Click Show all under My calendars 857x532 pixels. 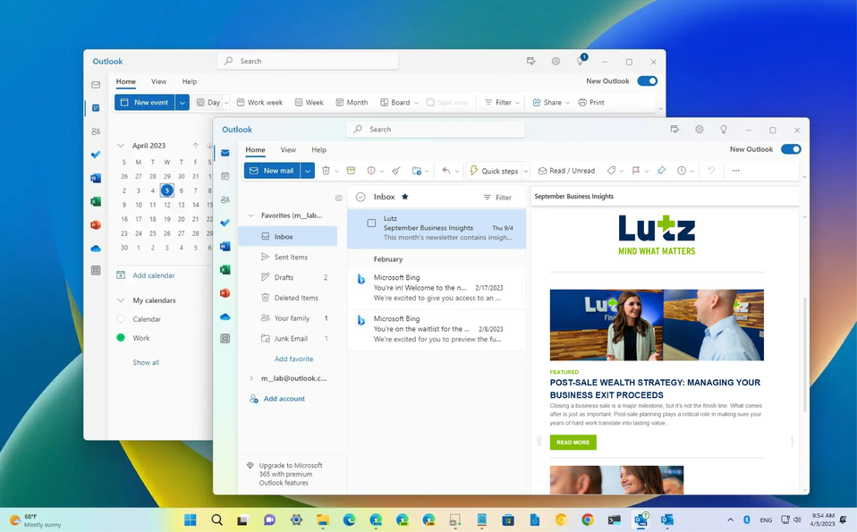pyautogui.click(x=146, y=362)
